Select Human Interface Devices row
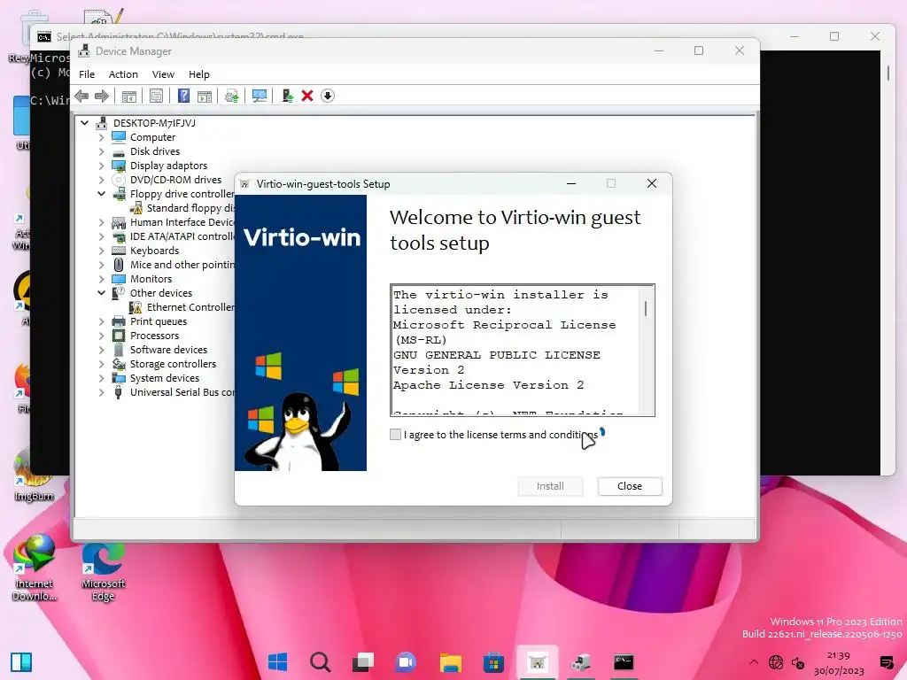The width and height of the screenshot is (907, 680). pos(182,222)
